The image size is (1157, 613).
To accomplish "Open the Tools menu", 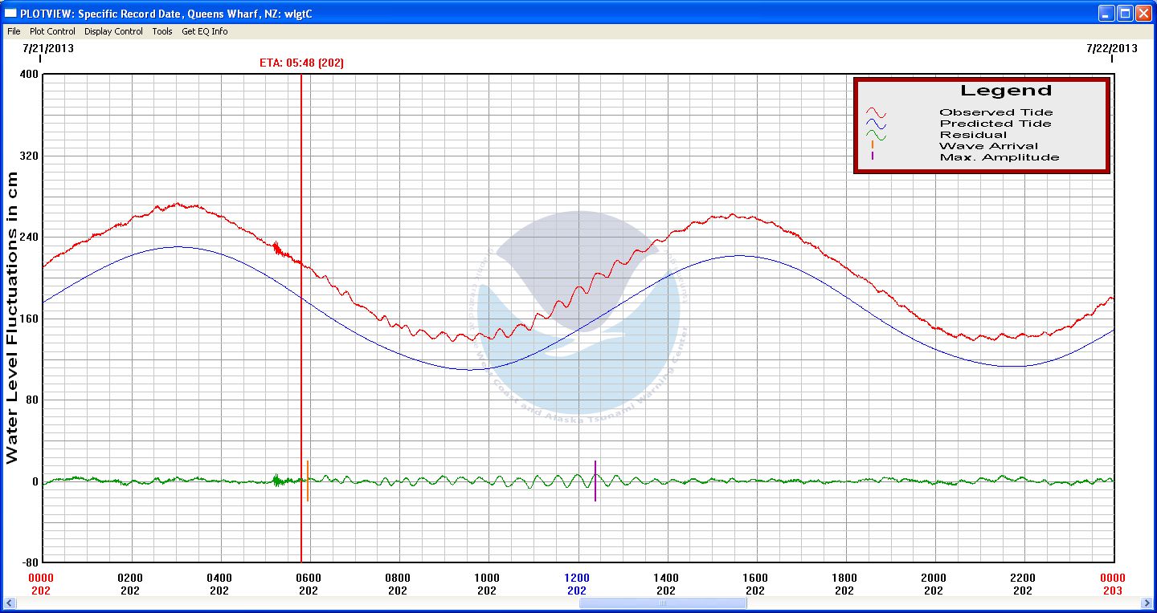I will (162, 31).
